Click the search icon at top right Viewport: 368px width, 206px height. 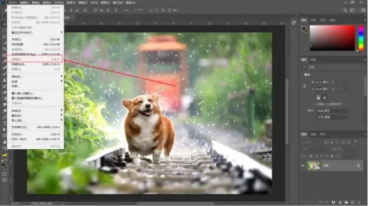tap(345, 11)
